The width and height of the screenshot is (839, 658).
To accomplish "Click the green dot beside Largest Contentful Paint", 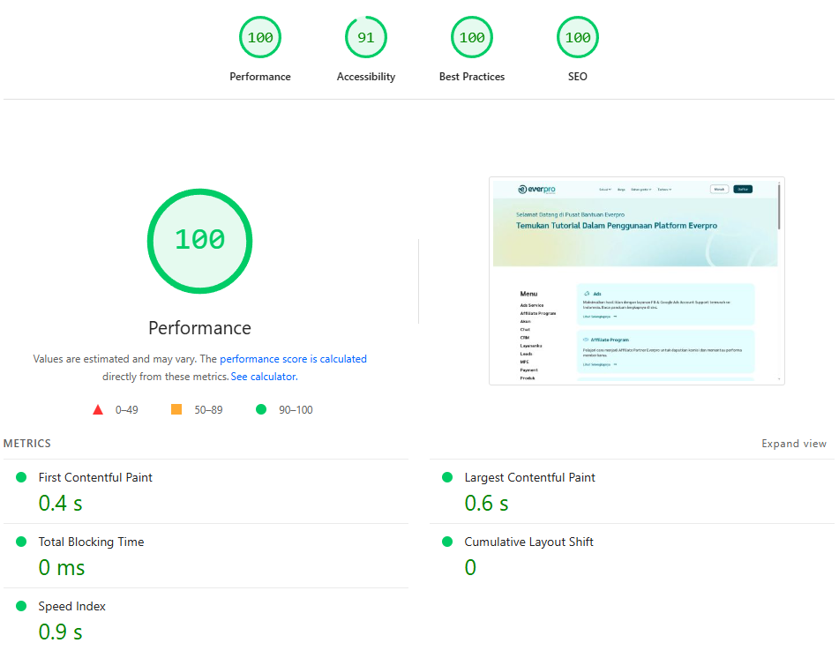I will click(x=447, y=477).
